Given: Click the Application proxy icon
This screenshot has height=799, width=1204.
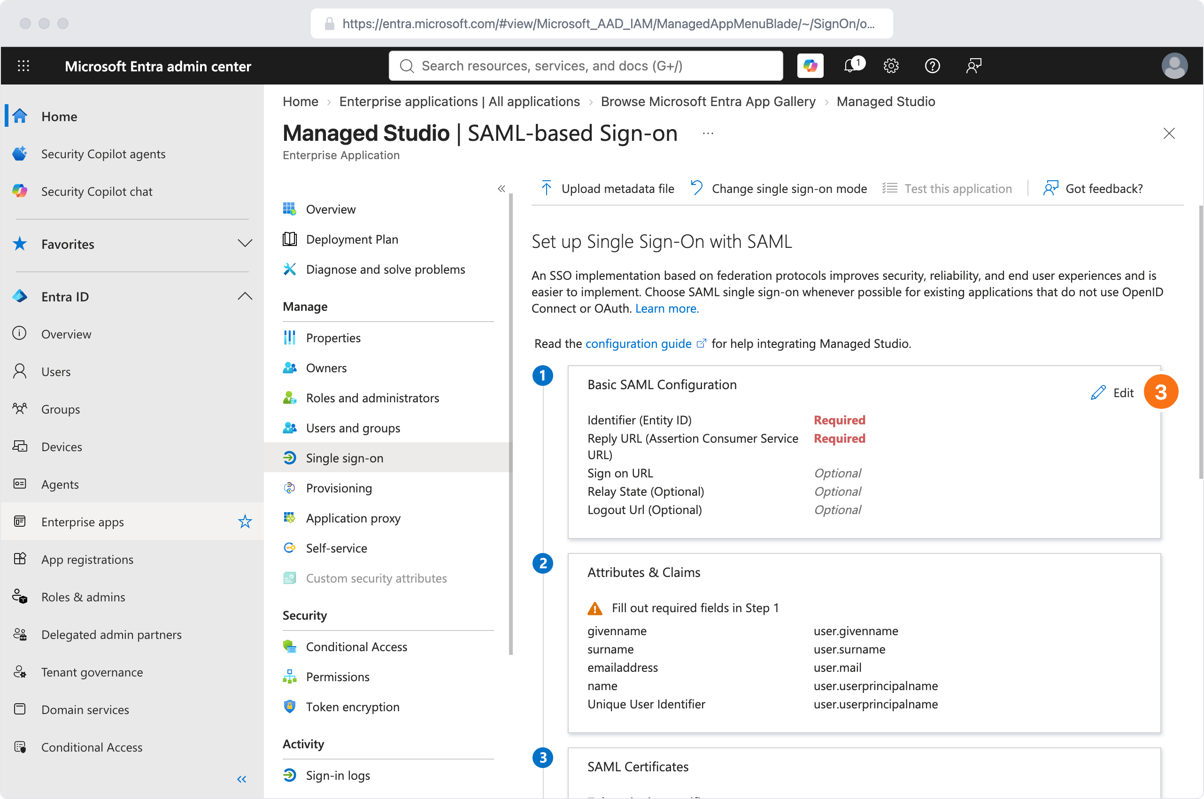Looking at the screenshot, I should [290, 518].
